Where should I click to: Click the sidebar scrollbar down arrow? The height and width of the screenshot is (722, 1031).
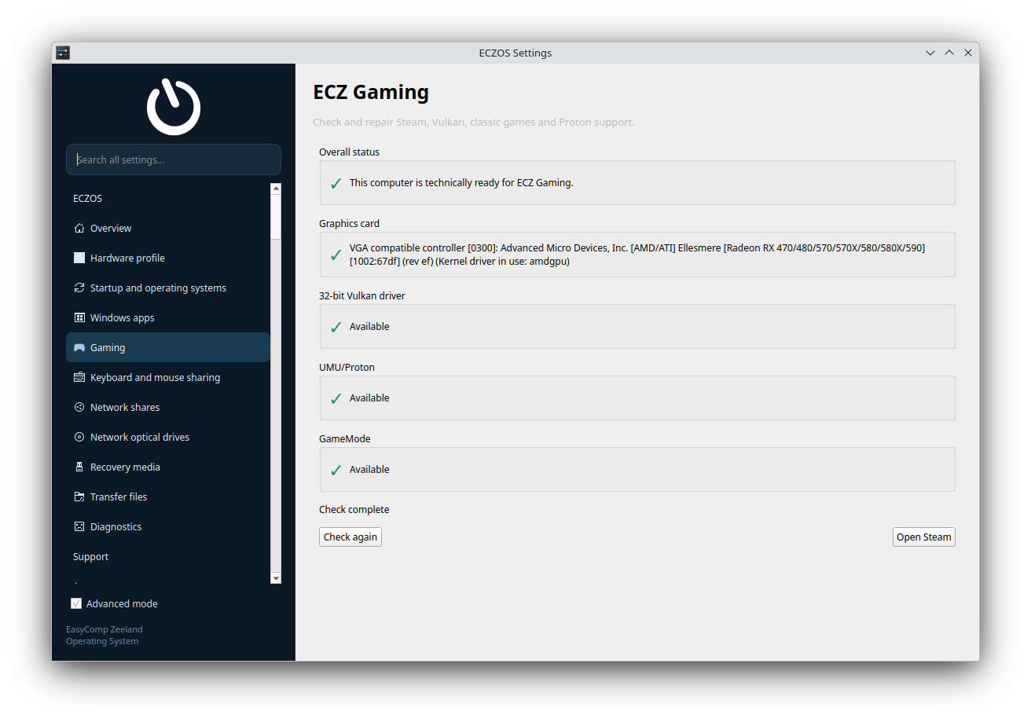(276, 578)
